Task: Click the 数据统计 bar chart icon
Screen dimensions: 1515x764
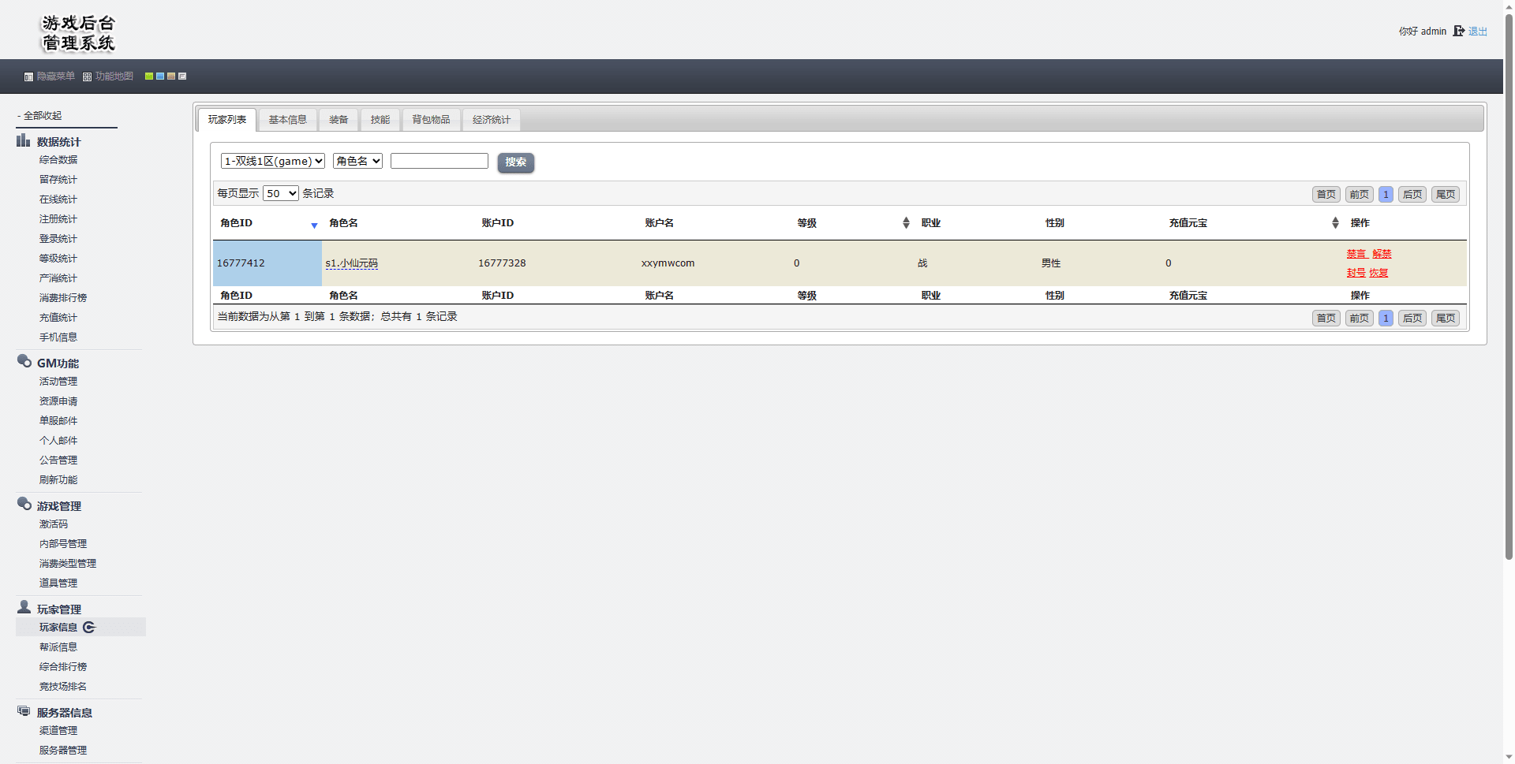Action: pos(24,141)
